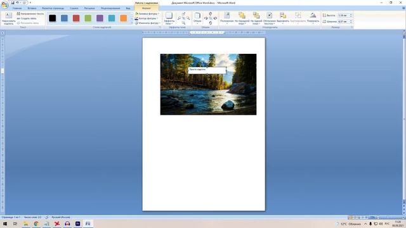Open the Adobe Premiere taskbar icon

tap(77, 224)
